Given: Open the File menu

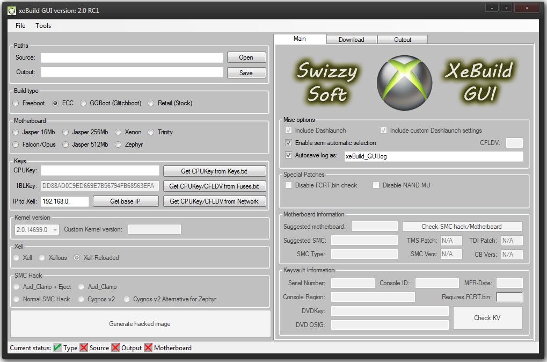Looking at the screenshot, I should [20, 26].
